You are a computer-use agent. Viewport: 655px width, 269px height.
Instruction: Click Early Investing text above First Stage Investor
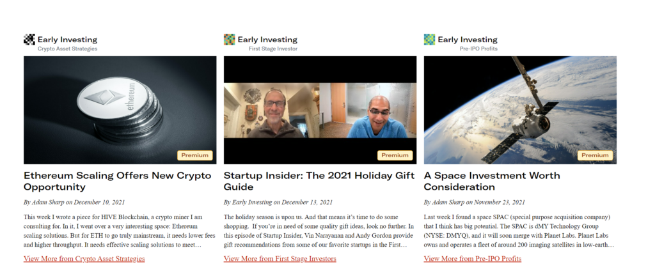pyautogui.click(x=267, y=40)
